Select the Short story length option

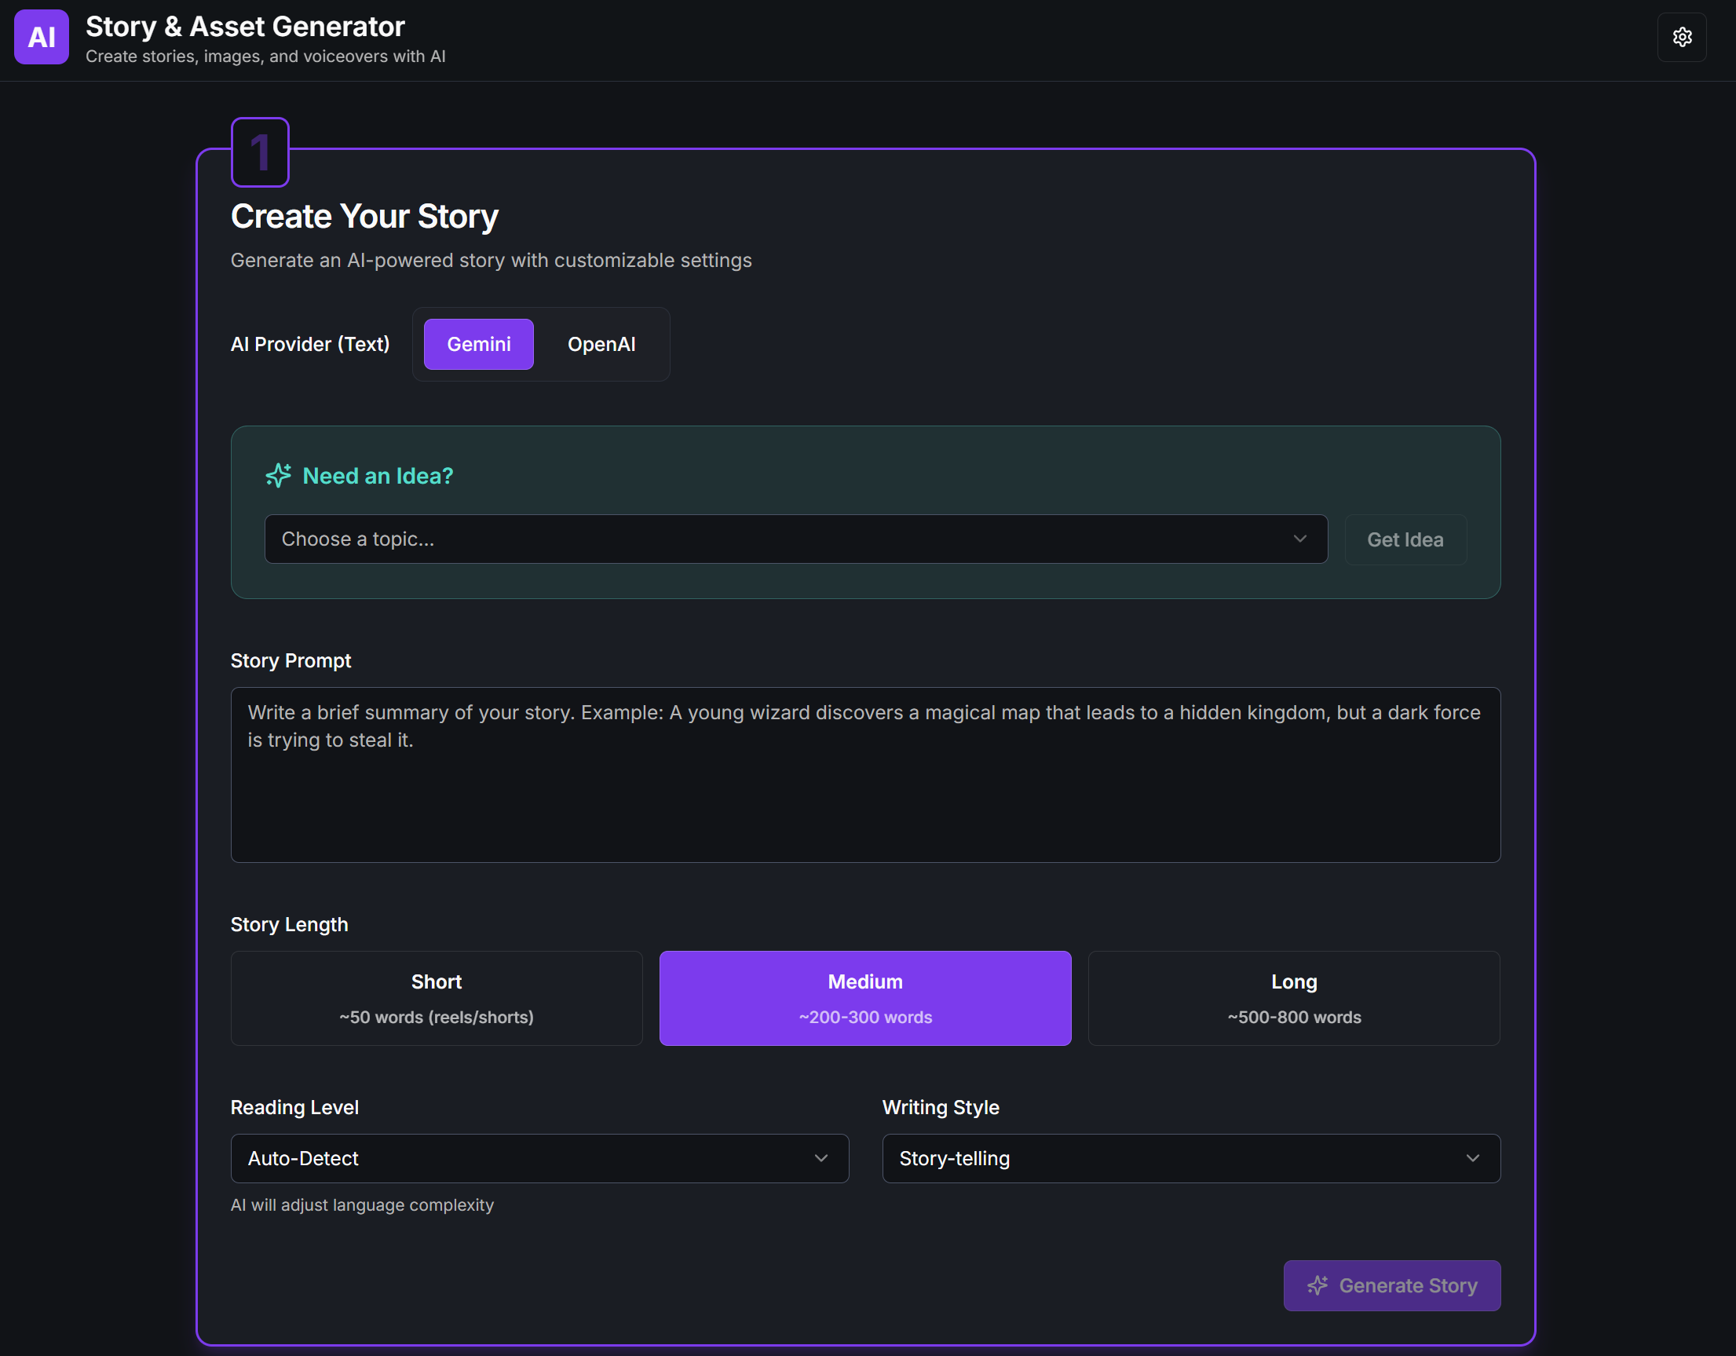pos(436,997)
